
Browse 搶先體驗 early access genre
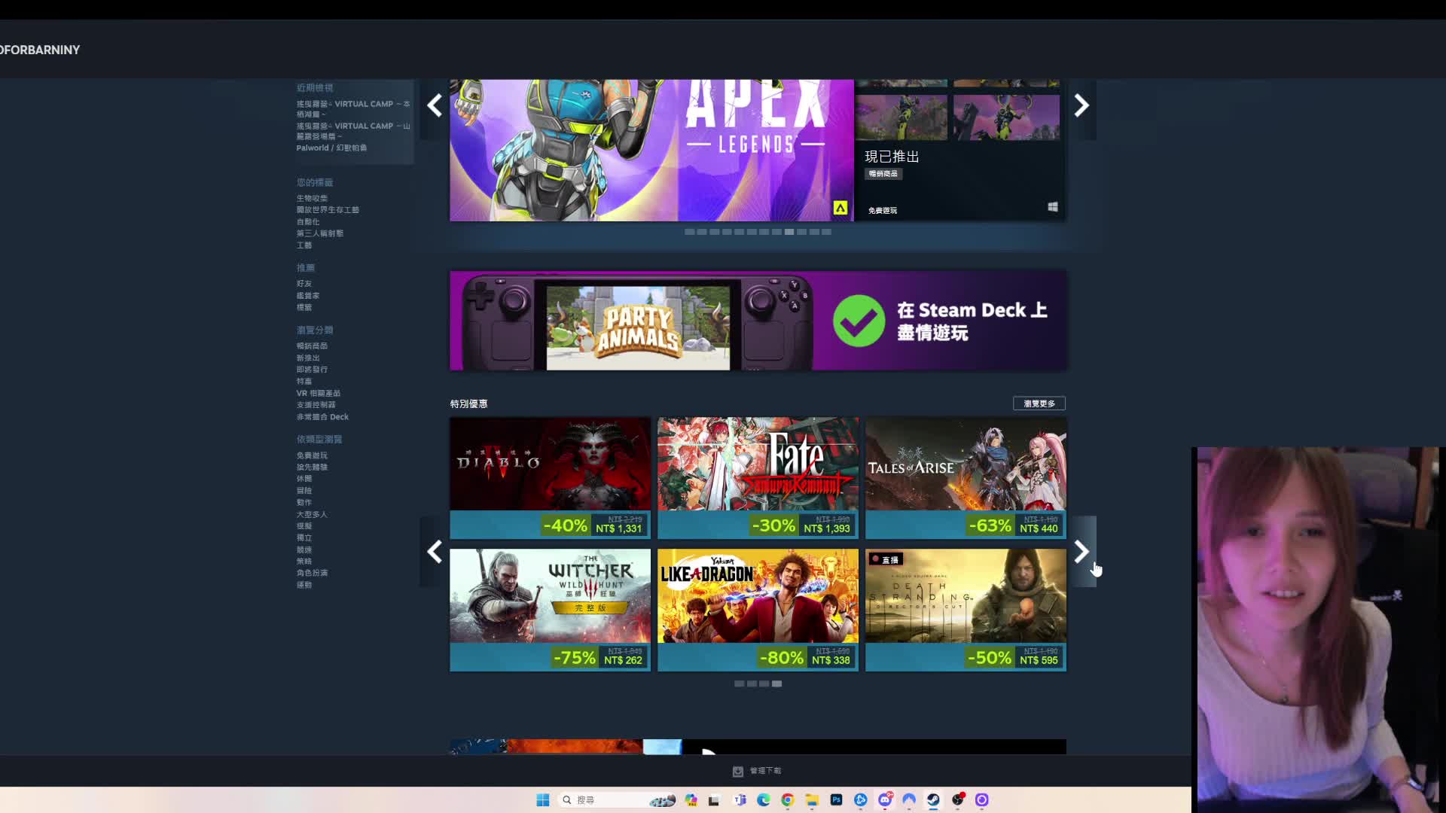312,467
